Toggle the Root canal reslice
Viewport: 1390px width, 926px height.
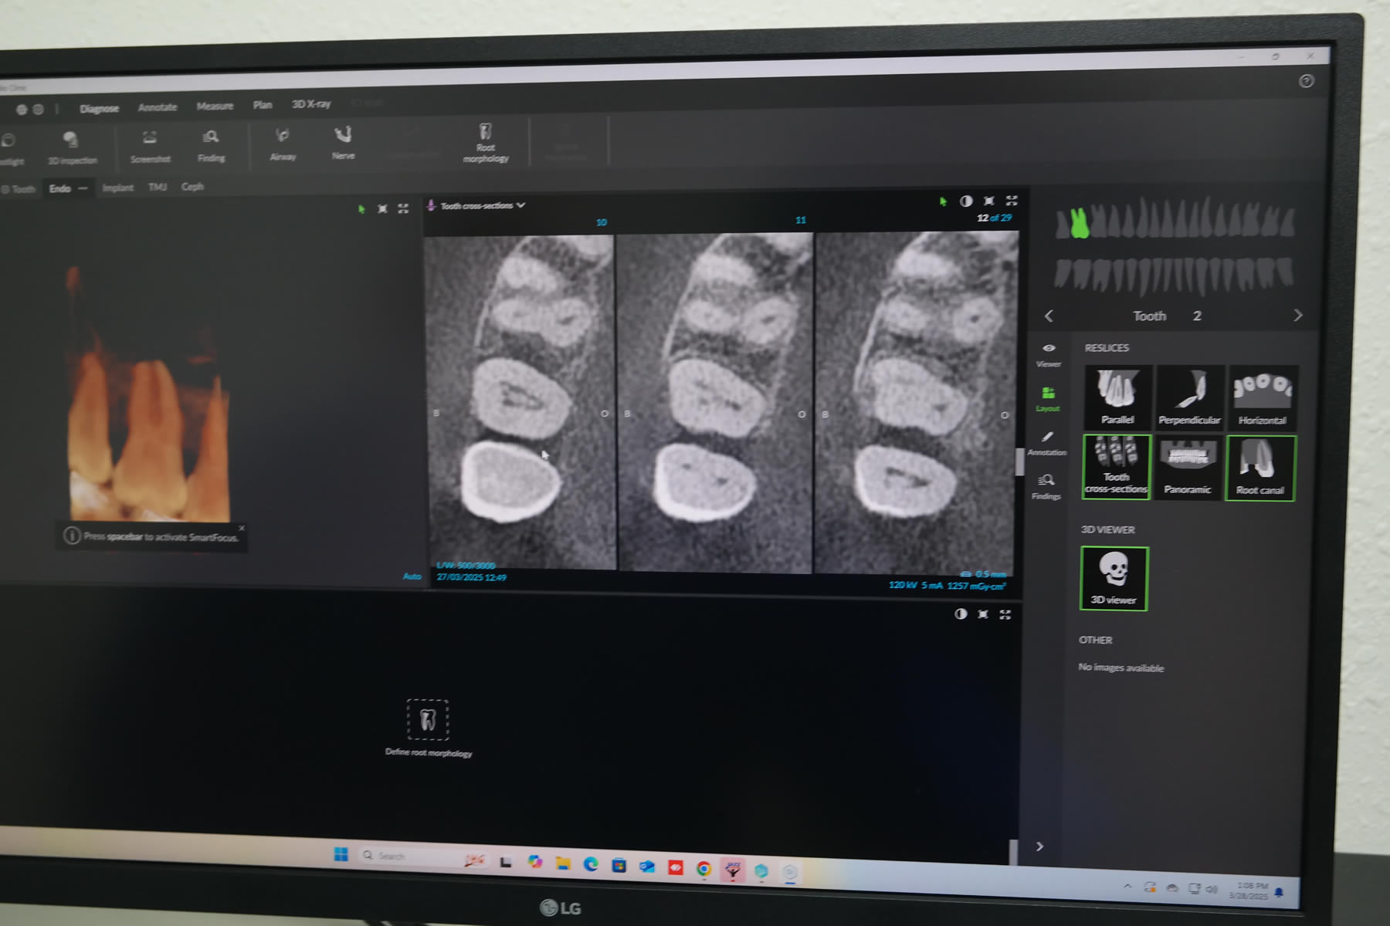[x=1259, y=468]
